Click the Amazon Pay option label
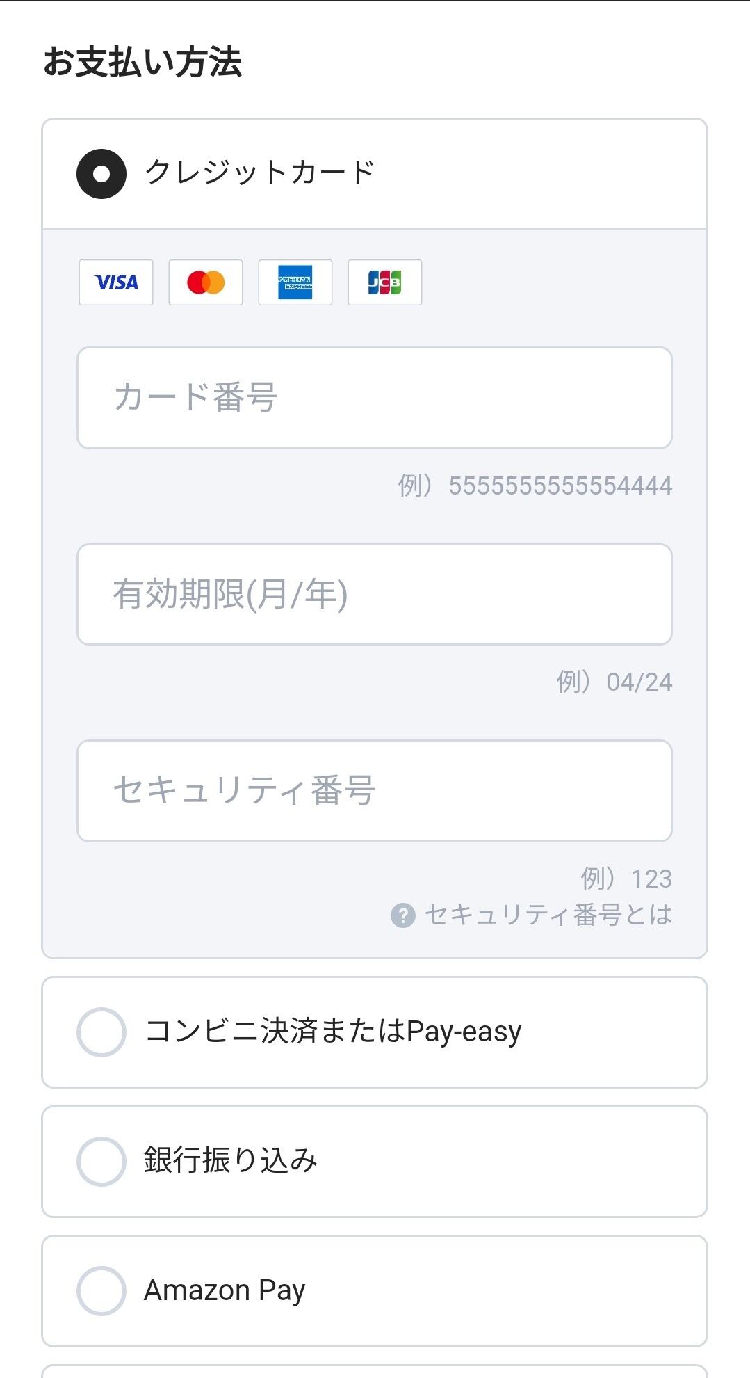The height and width of the screenshot is (1378, 750). click(225, 1291)
